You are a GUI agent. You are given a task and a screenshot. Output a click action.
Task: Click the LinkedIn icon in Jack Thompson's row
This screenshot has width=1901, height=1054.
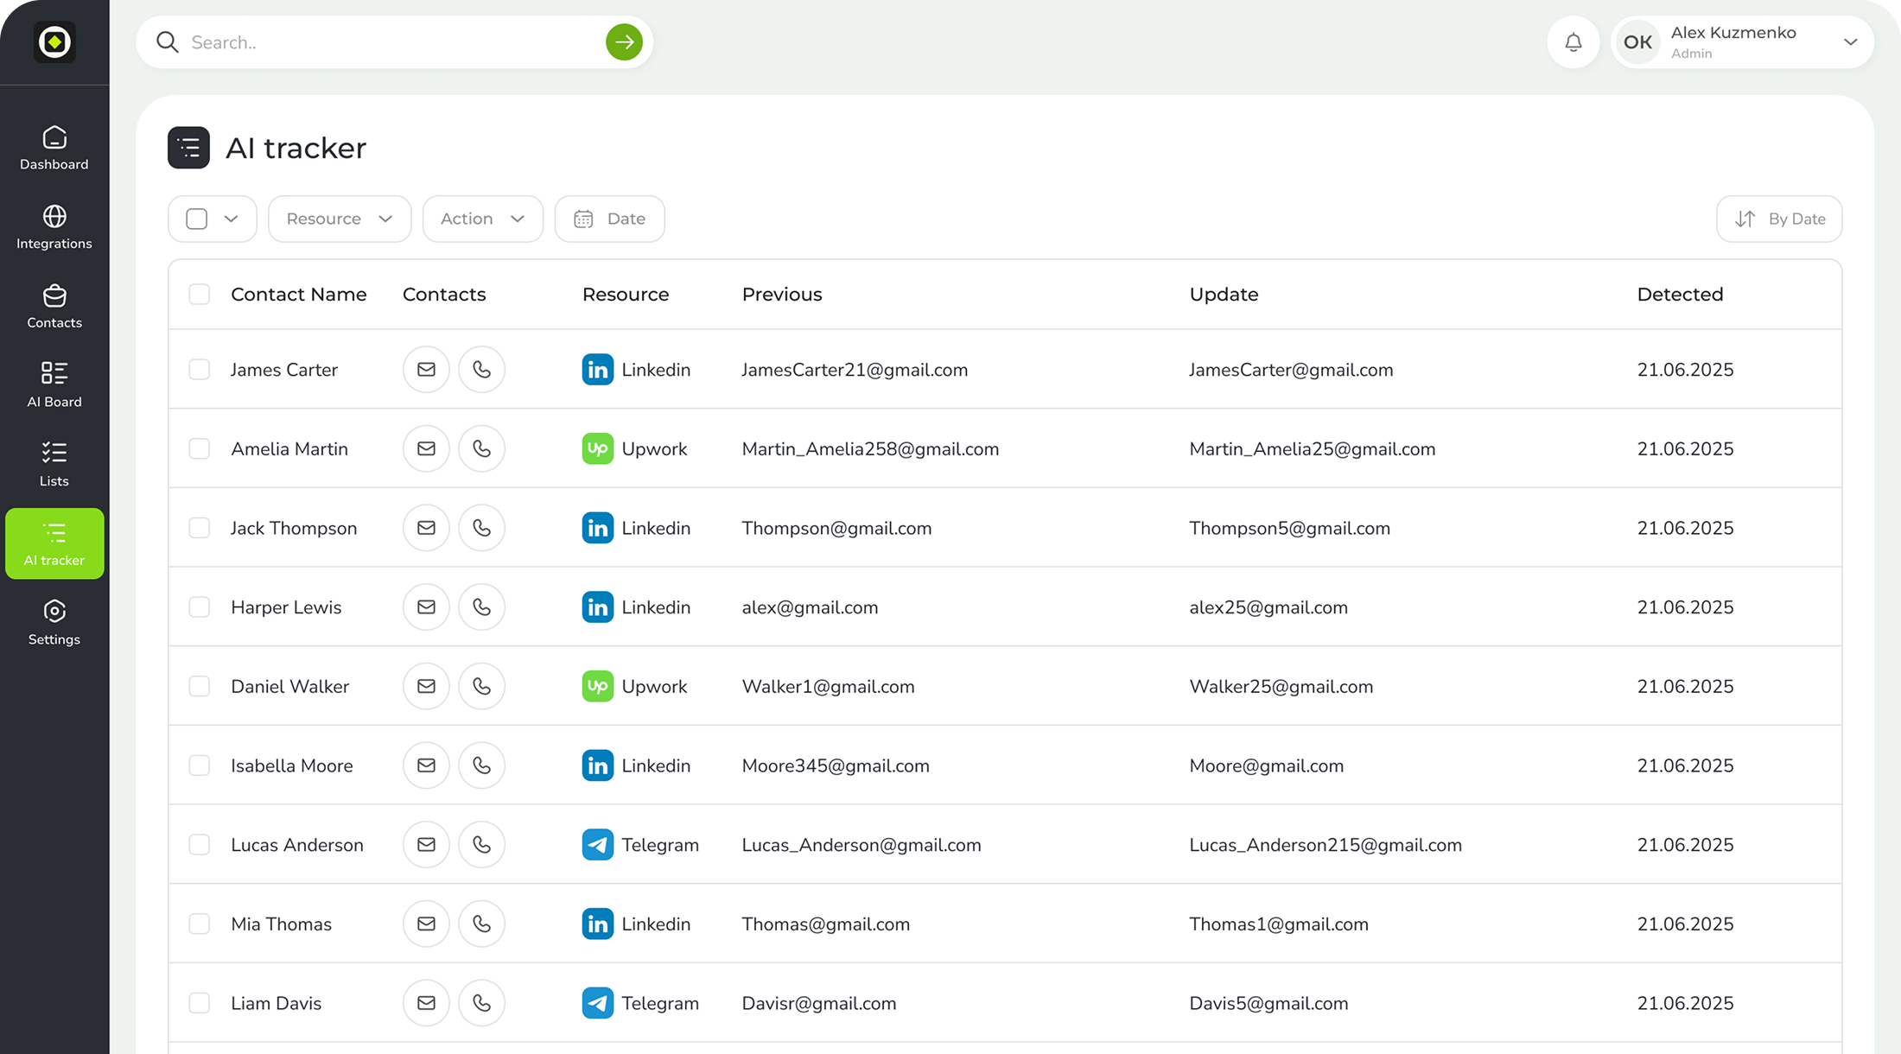(597, 528)
